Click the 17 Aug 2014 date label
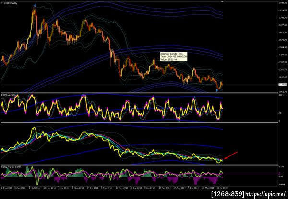This screenshot has width=288, height=199. 179,188
